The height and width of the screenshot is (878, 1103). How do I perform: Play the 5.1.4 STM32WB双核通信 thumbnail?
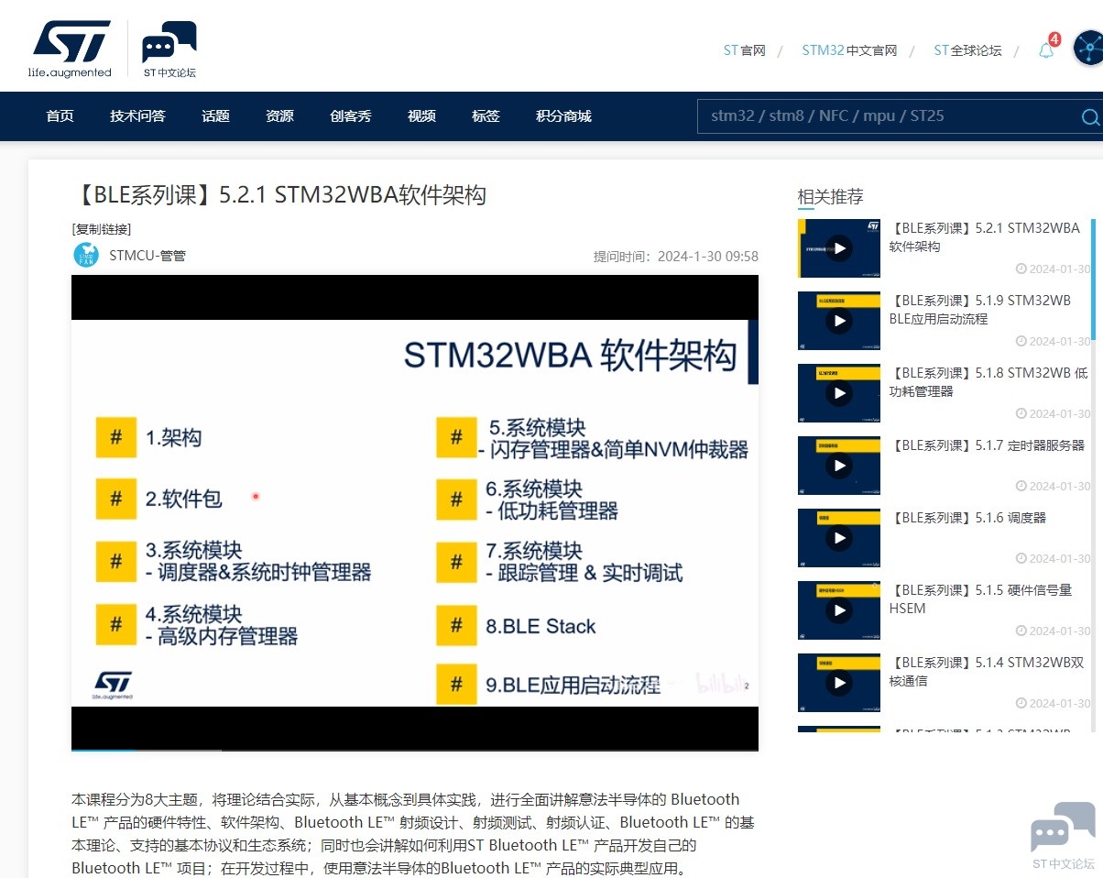point(838,683)
